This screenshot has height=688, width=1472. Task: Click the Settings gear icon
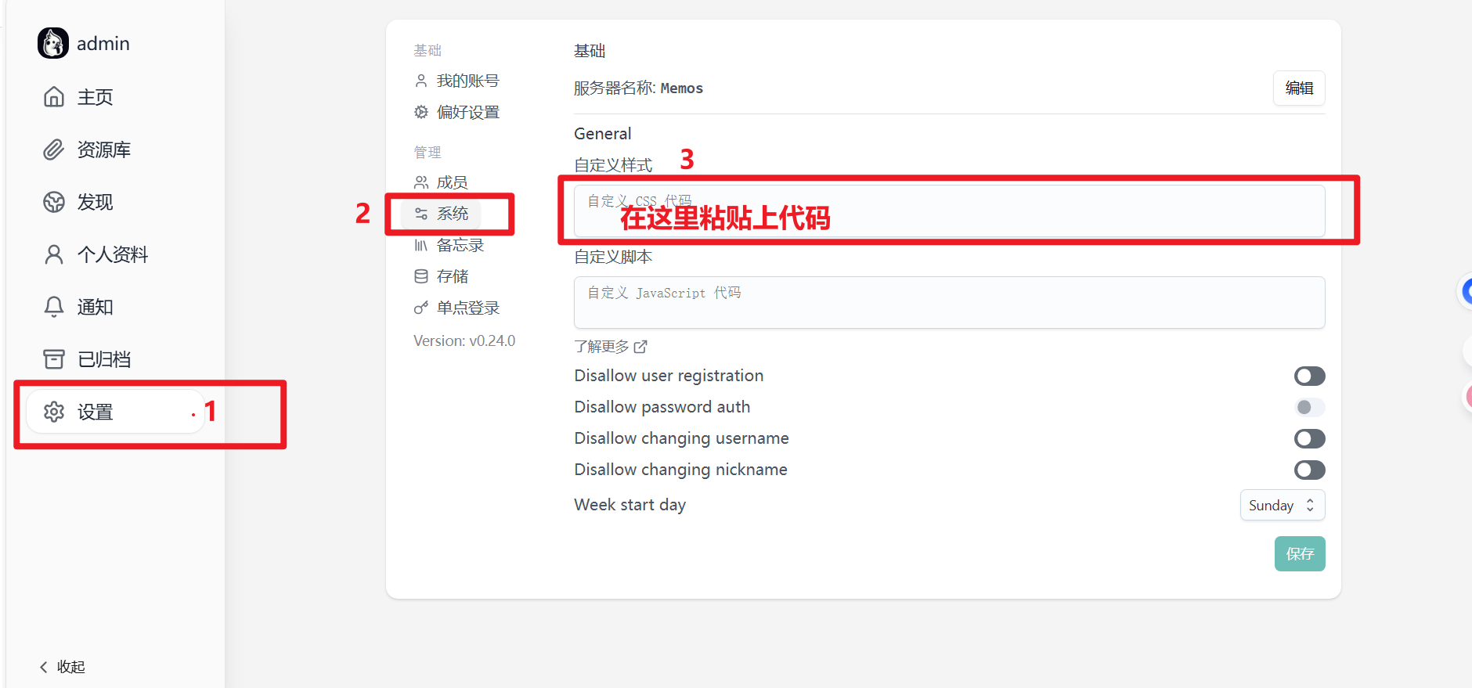pos(54,412)
